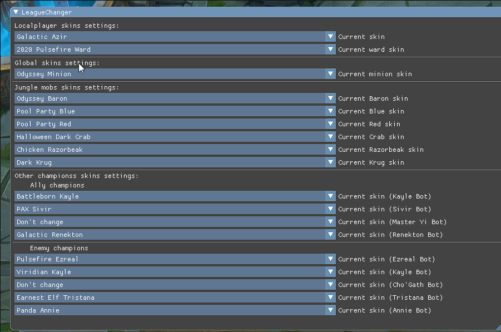Click arrow beside Dark Krug
Image resolution: width=501 pixels, height=332 pixels.
click(330, 162)
